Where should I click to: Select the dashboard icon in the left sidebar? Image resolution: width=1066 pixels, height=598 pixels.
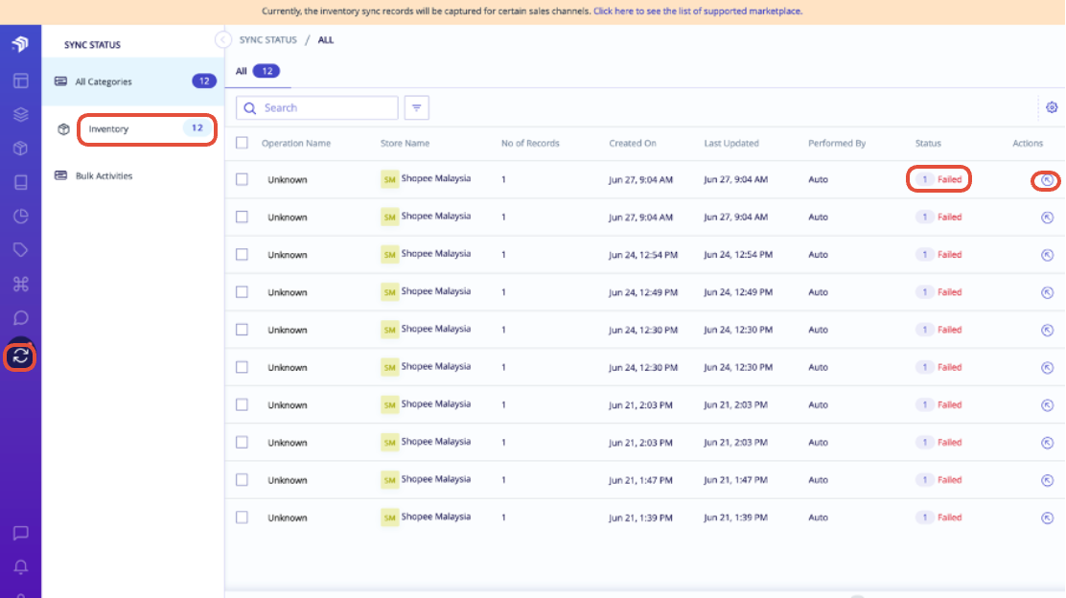click(19, 80)
